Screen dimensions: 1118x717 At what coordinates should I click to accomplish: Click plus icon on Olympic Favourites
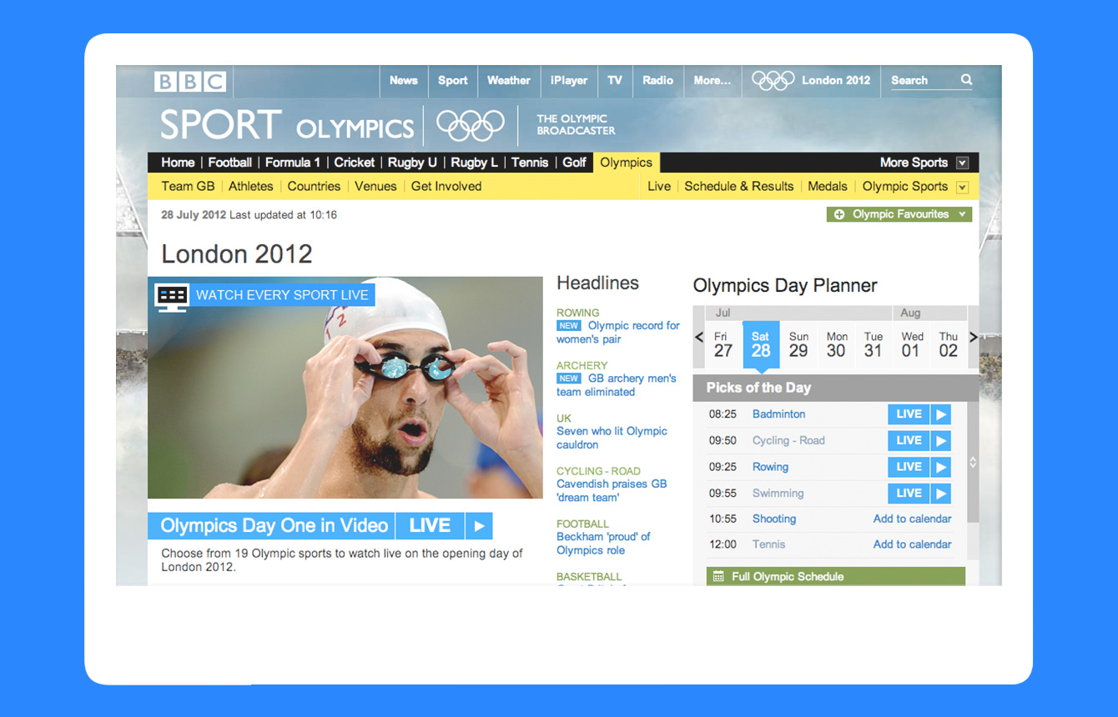pos(839,214)
